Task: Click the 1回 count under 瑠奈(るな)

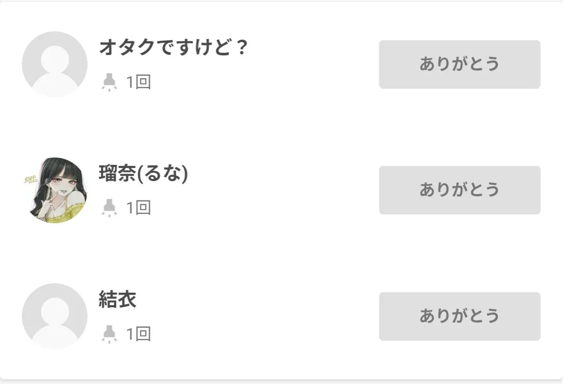Action: [139, 208]
